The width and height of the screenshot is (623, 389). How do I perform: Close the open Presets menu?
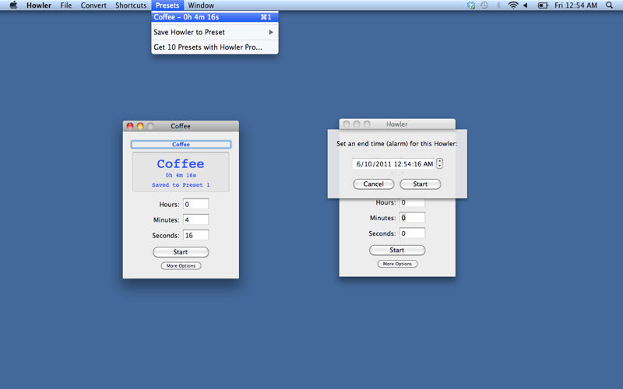(167, 5)
